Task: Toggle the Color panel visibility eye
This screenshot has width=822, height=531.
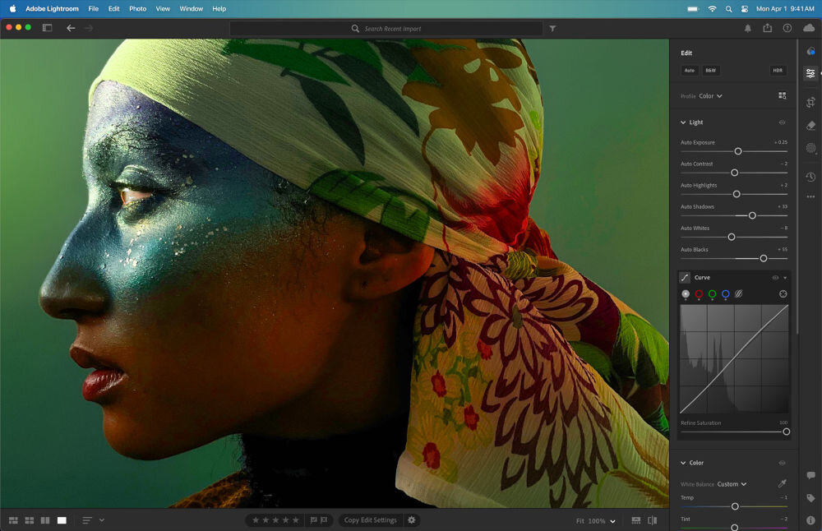Action: click(781, 462)
